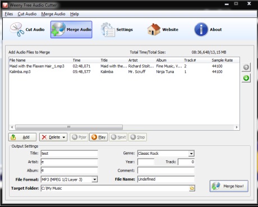258x207 pixels.
Task: Open the Merge Audio menu
Action: 53,14
